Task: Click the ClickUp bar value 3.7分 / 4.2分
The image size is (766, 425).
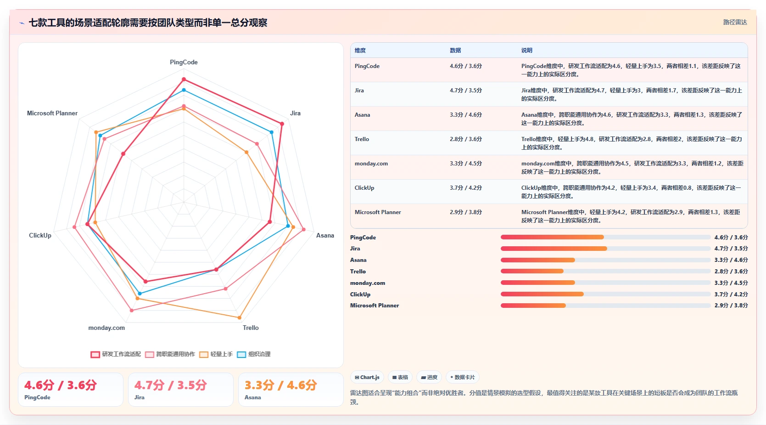Action: pyautogui.click(x=731, y=294)
